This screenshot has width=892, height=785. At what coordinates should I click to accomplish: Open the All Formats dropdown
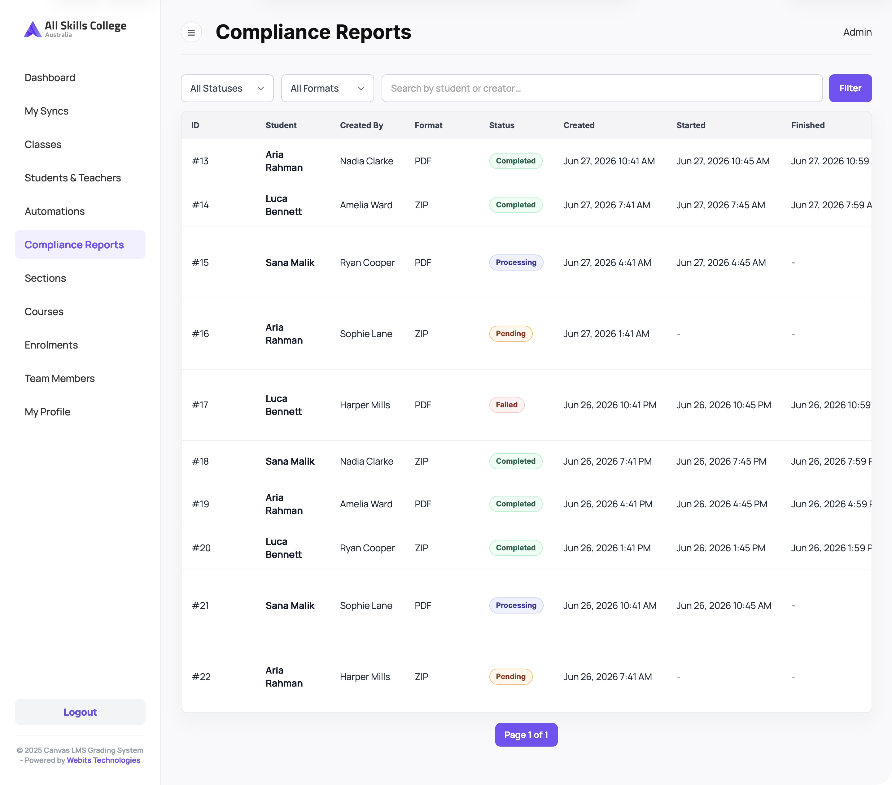click(328, 88)
